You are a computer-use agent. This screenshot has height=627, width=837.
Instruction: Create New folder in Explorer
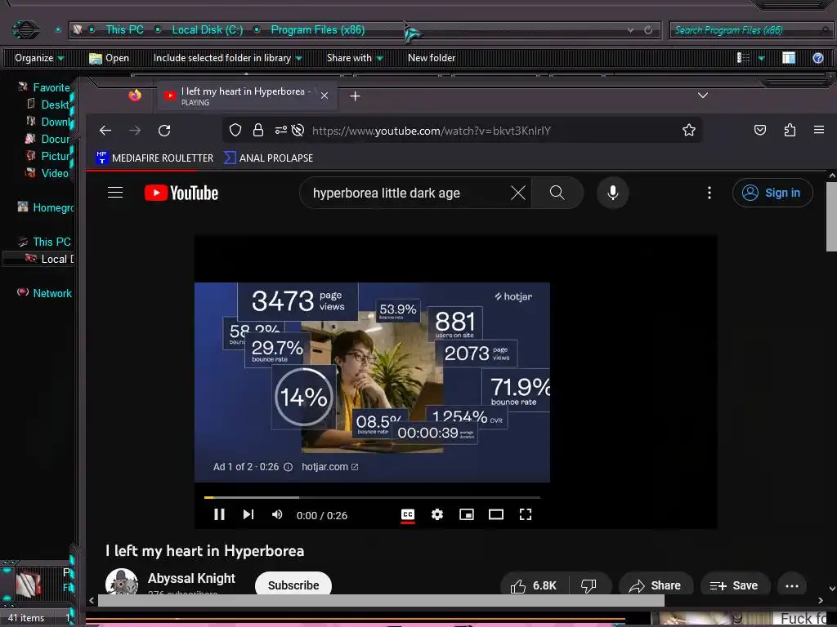coord(432,58)
